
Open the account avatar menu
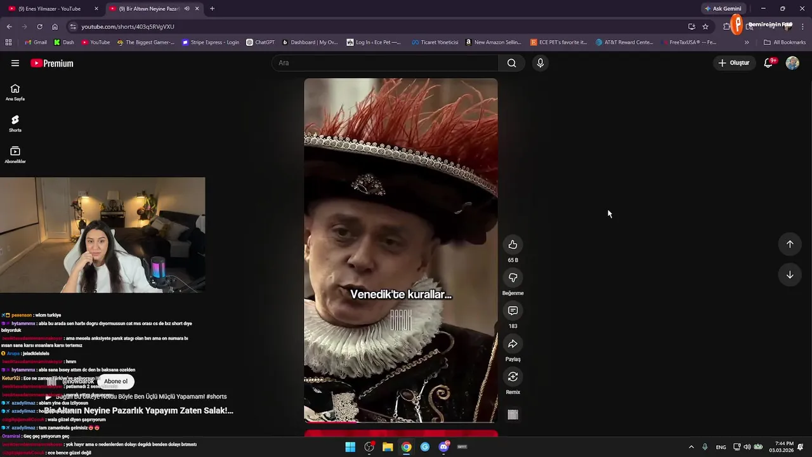[x=792, y=63]
